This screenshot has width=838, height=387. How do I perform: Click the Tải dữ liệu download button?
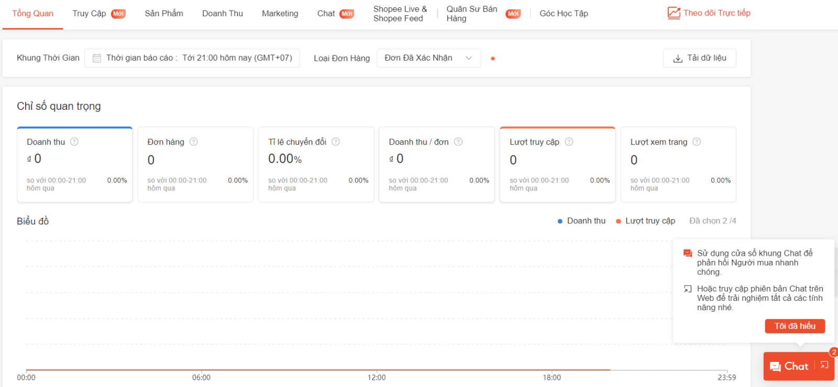(x=699, y=58)
